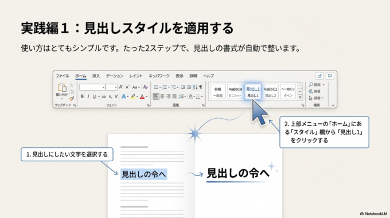
Task: Click the red font color button
Action: coord(142,96)
